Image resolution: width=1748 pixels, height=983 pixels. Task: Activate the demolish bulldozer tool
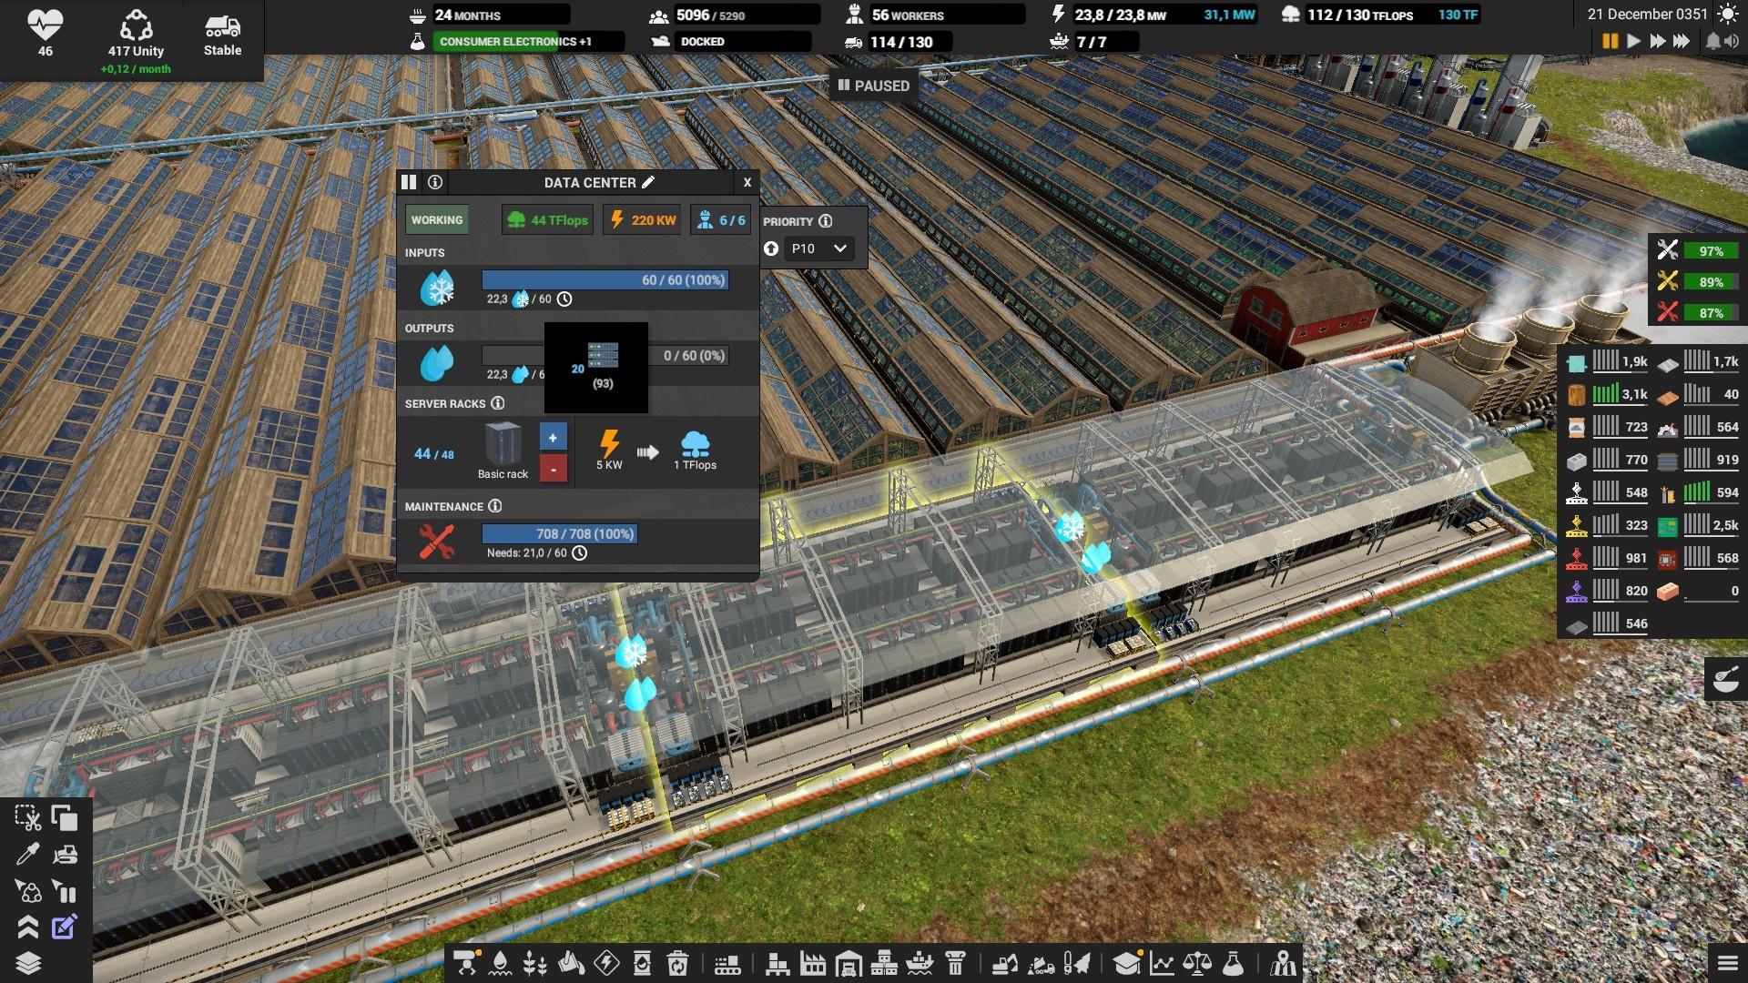pyautogui.click(x=65, y=855)
